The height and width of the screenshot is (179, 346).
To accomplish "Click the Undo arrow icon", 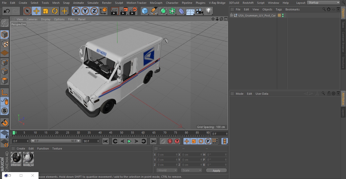I will coord(7,11).
